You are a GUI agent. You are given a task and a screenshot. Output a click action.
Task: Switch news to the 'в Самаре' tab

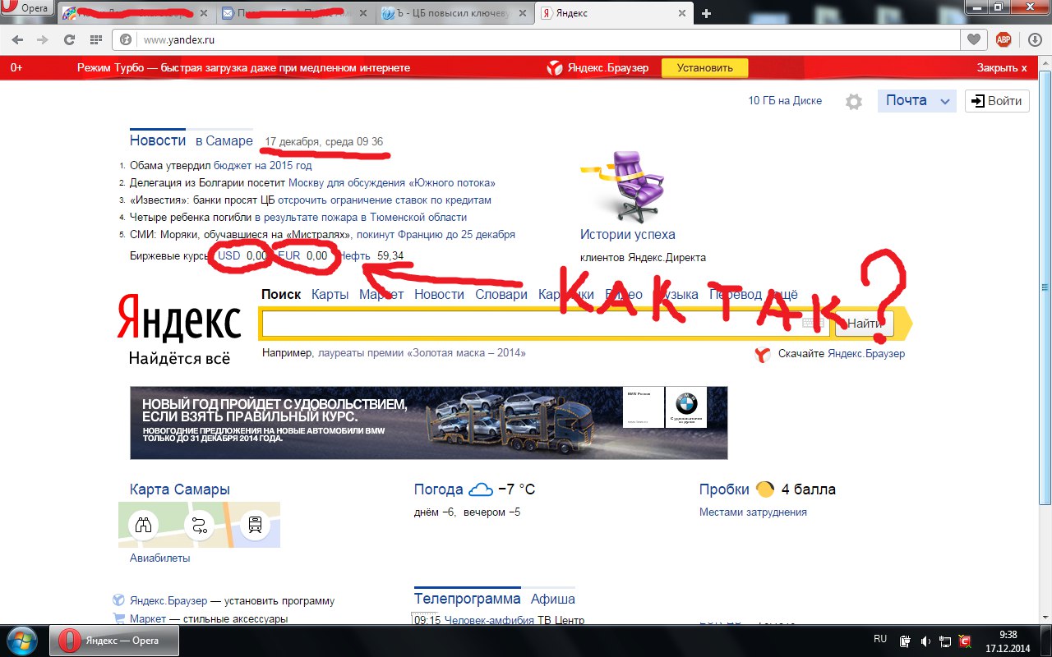(x=224, y=140)
